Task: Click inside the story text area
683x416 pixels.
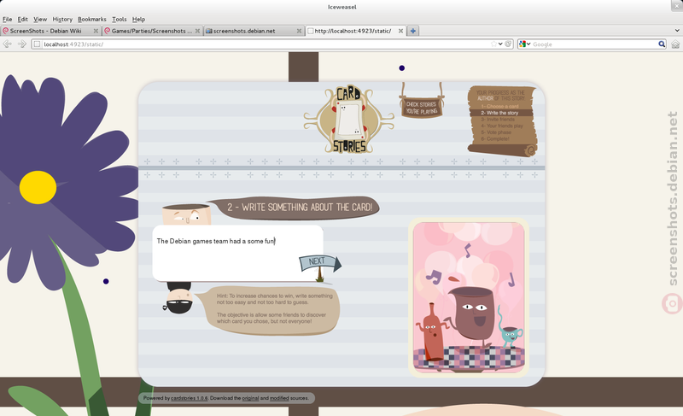Action: coord(238,253)
